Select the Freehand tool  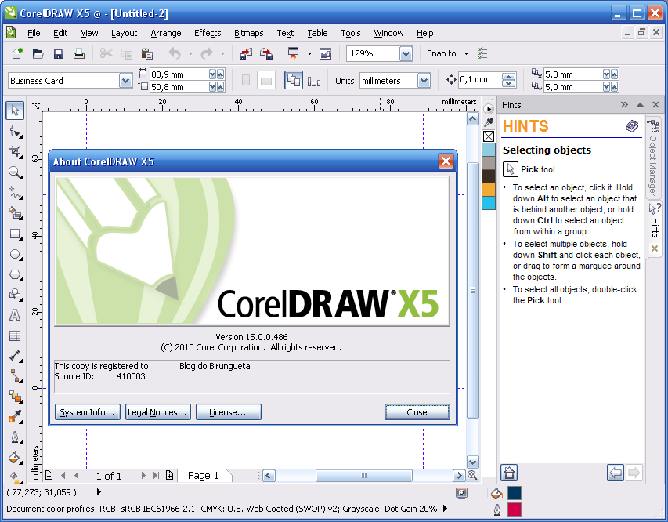coord(16,193)
